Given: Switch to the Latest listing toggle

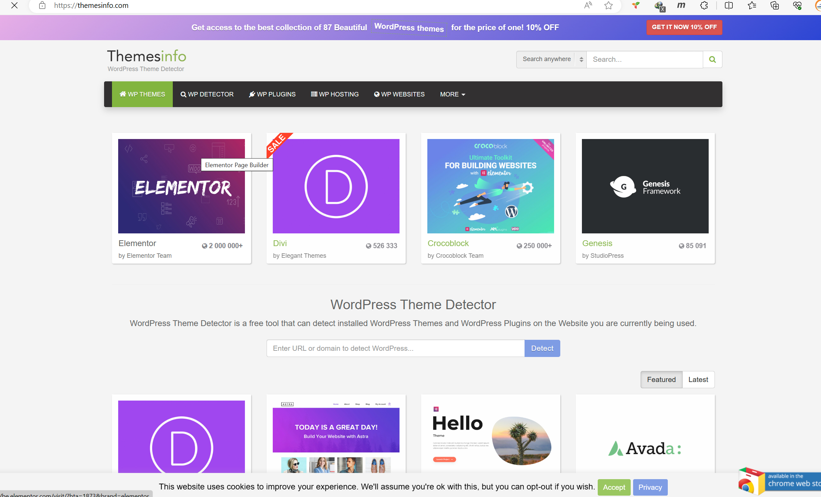Looking at the screenshot, I should pyautogui.click(x=698, y=379).
